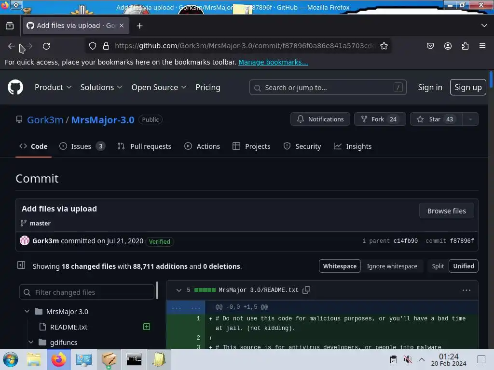Collapse the MrsMajor 3.0 folder
494x370 pixels.
click(27, 312)
